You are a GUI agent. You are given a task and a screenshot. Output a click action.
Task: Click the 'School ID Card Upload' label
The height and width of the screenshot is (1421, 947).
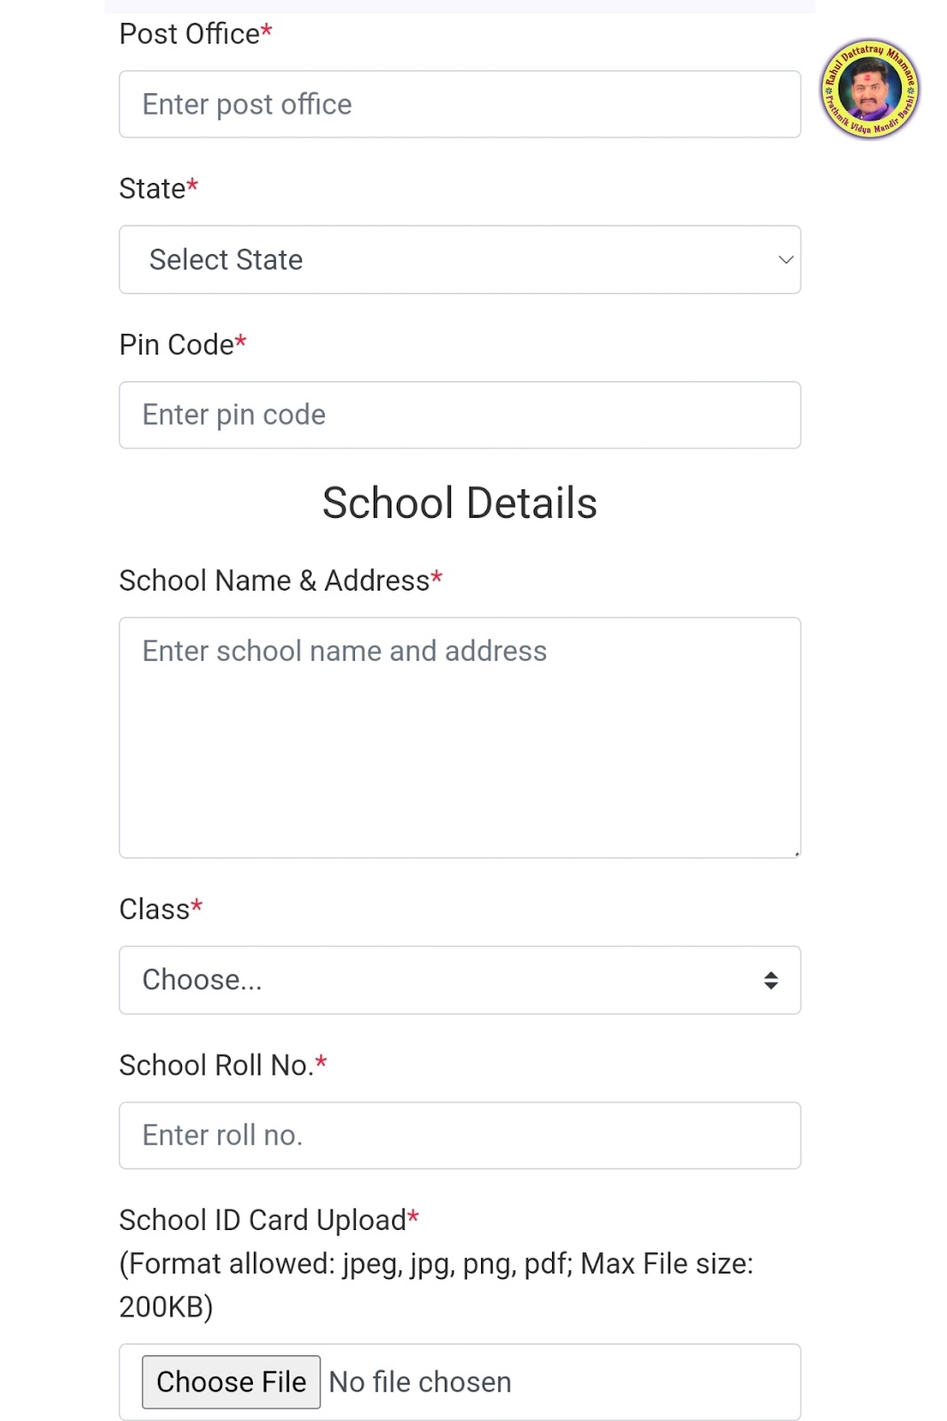263,1219
